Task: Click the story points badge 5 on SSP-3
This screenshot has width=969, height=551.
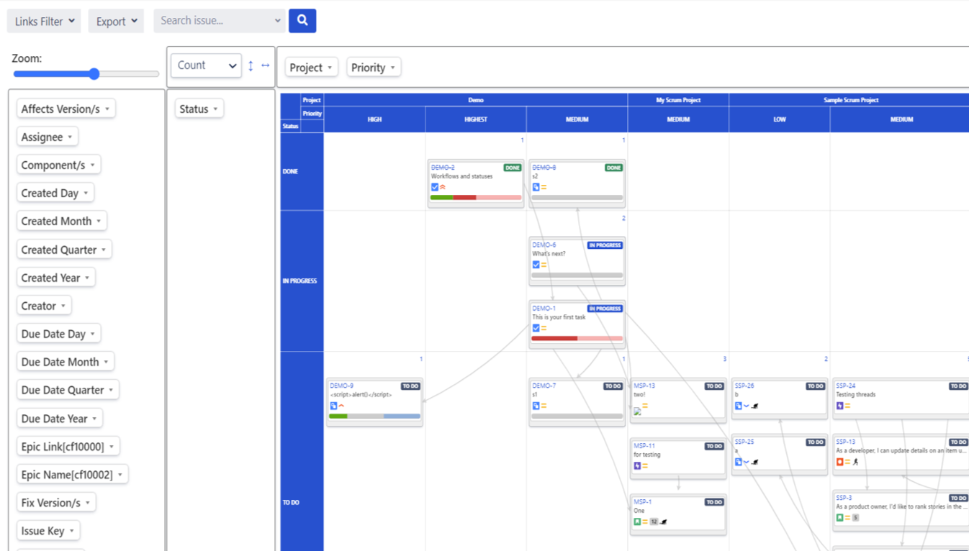Action: point(855,518)
